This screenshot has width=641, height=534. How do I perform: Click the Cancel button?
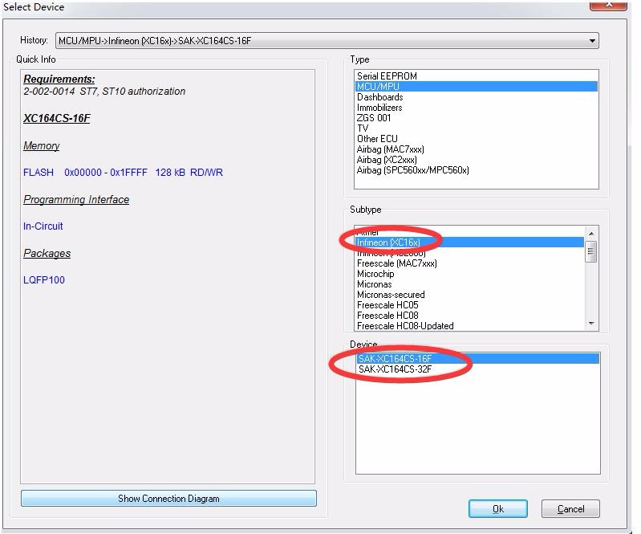click(x=570, y=508)
